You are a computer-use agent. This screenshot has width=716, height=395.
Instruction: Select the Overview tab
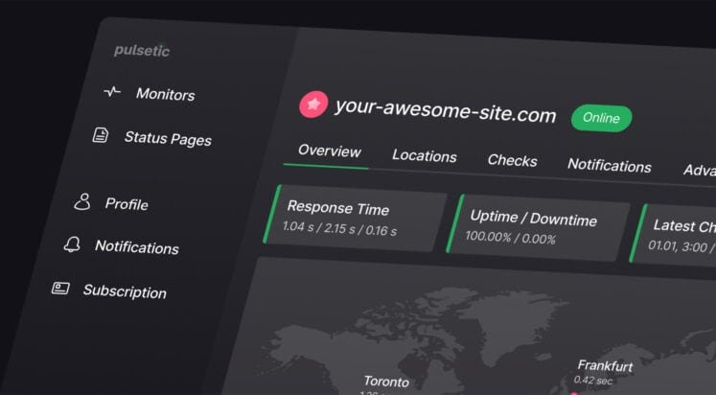click(x=329, y=151)
